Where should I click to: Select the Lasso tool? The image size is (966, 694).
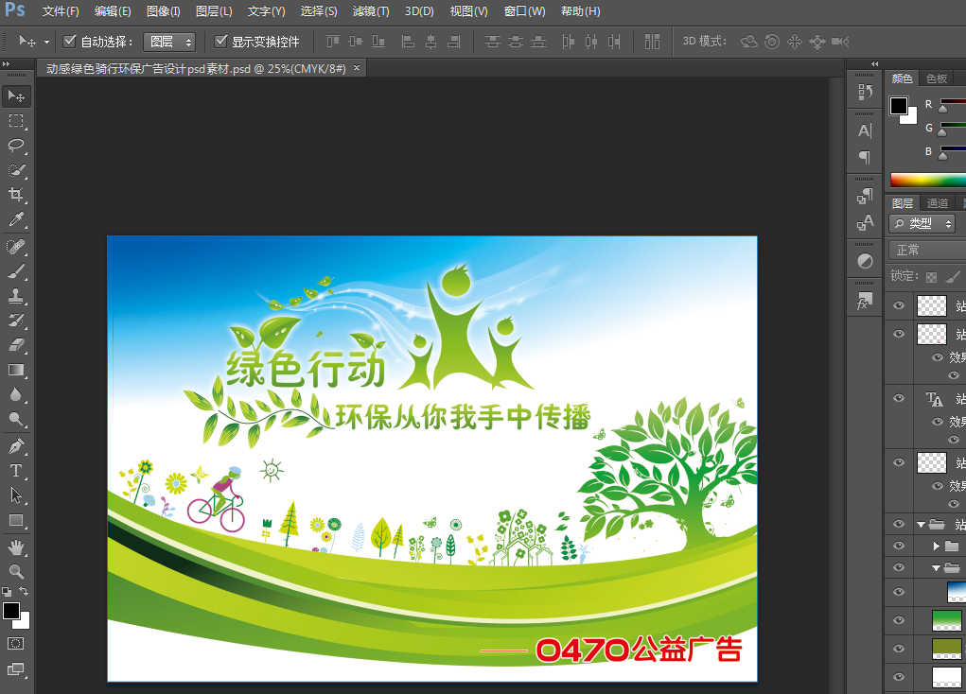(16, 146)
